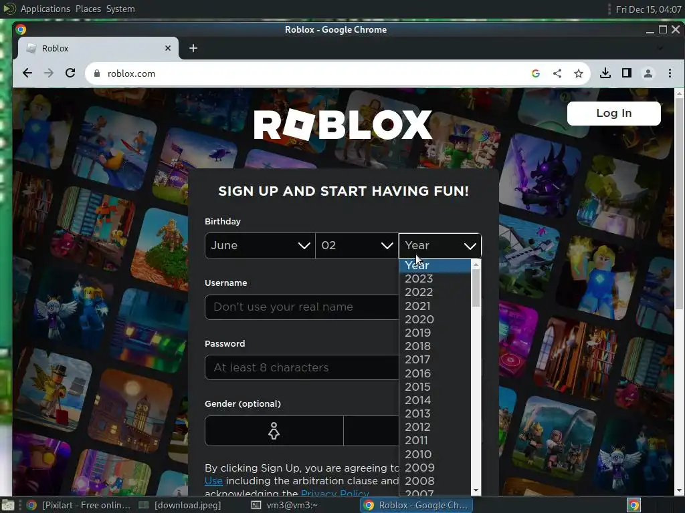
Task: Open the System menu
Action: 120,9
